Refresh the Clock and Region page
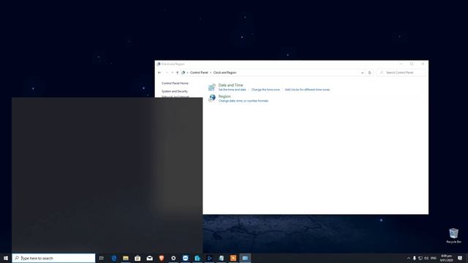The image size is (468, 263). pyautogui.click(x=369, y=72)
